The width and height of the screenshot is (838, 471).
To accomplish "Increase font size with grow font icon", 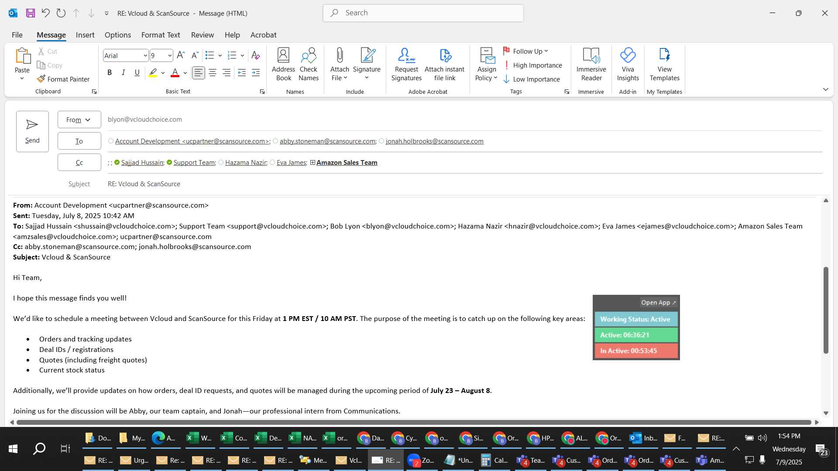I will (181, 55).
